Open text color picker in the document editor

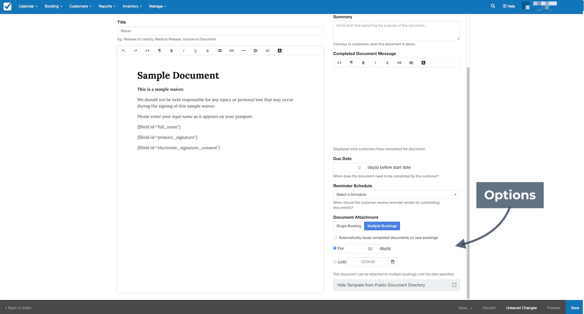[280, 51]
